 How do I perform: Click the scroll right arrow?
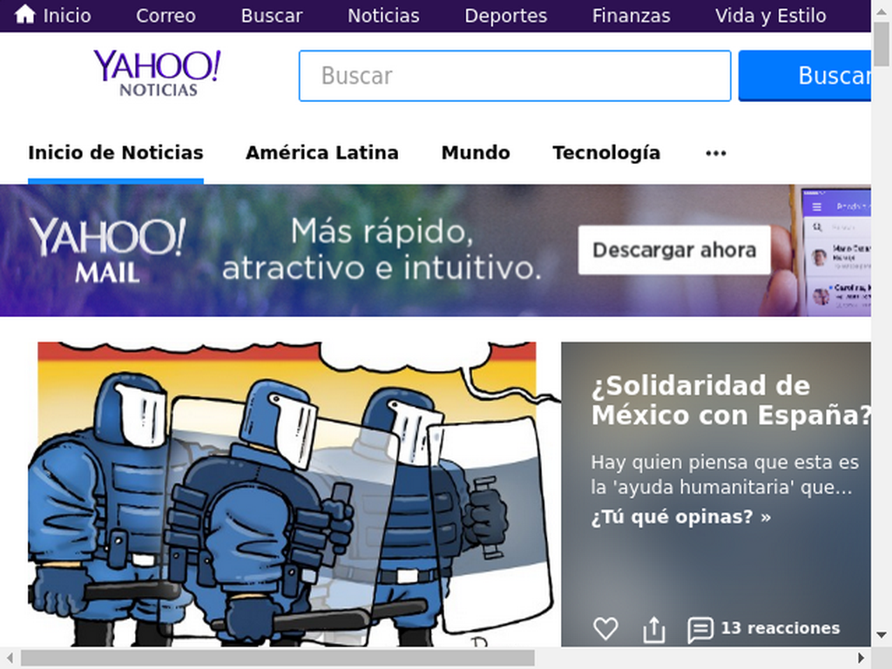[862, 659]
